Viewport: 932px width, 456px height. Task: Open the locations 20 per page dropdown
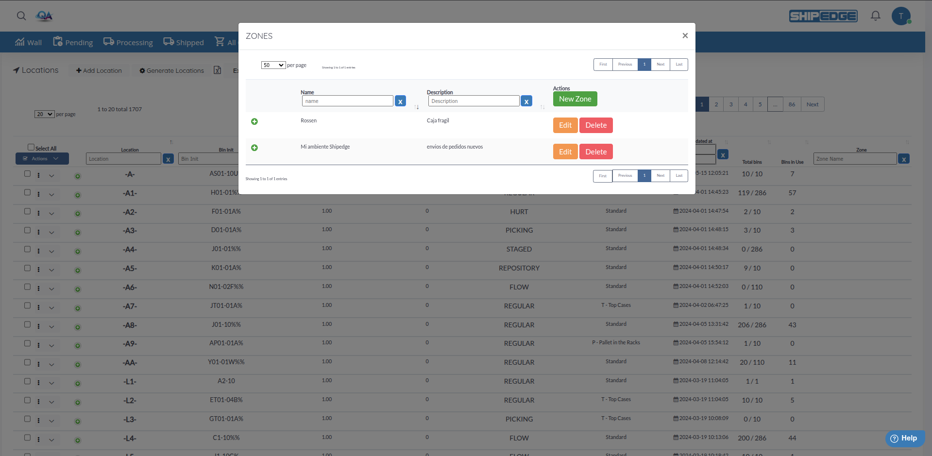click(44, 114)
